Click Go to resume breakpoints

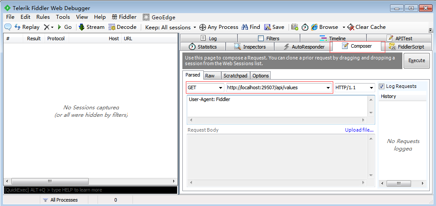65,27
